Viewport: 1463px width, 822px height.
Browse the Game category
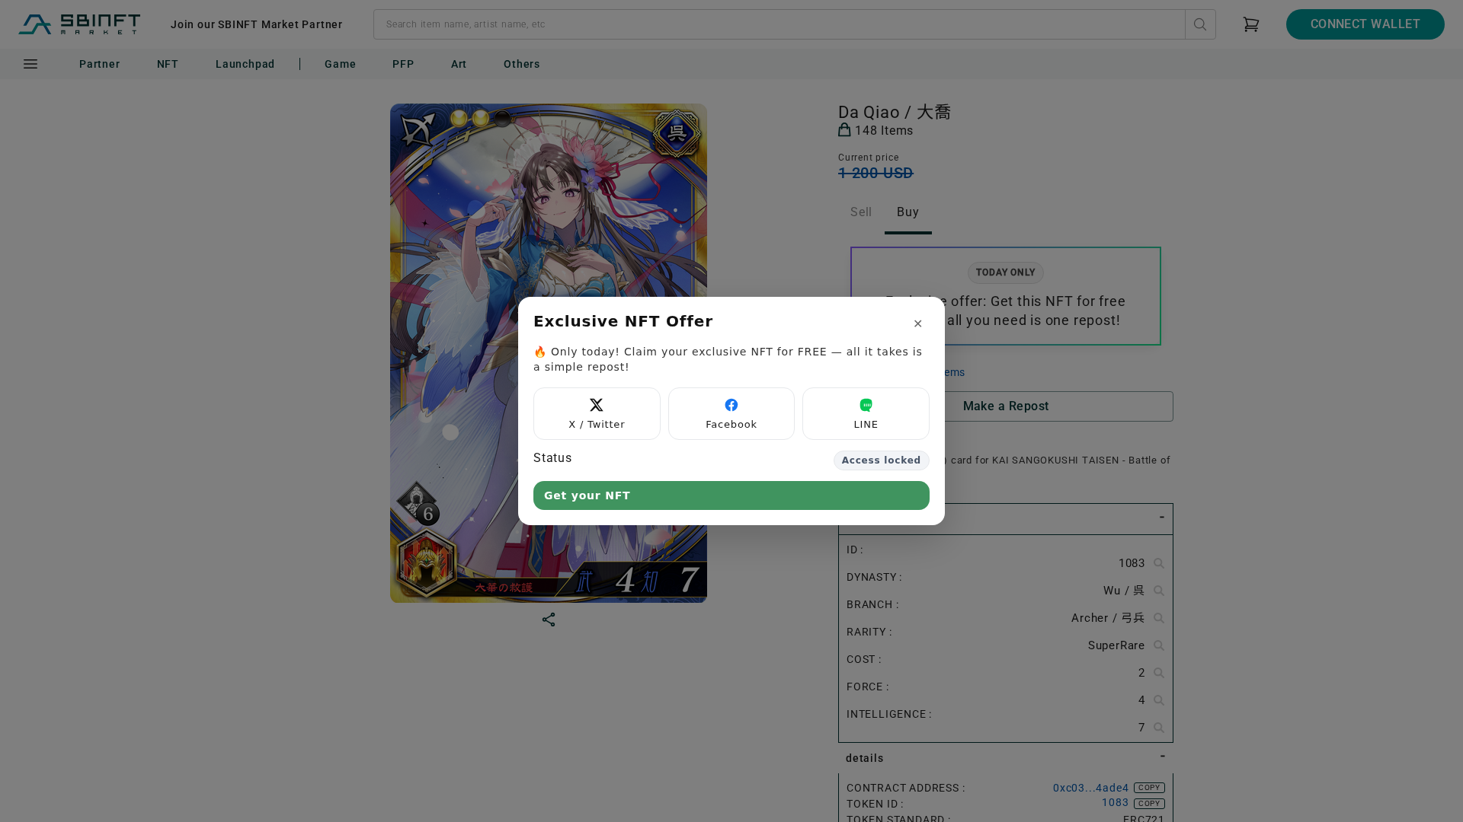click(x=341, y=65)
